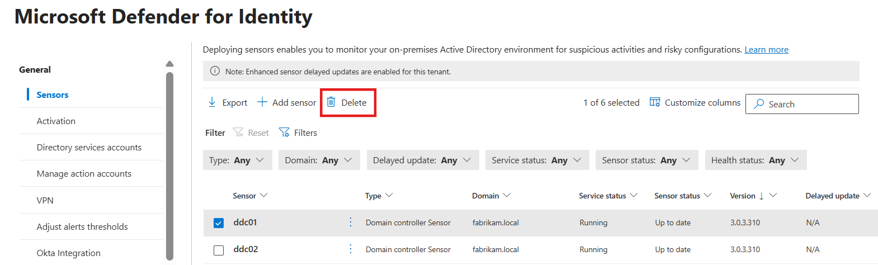The width and height of the screenshot is (878, 265).
Task: Open the ddc01 sensor details
Action: (246, 223)
